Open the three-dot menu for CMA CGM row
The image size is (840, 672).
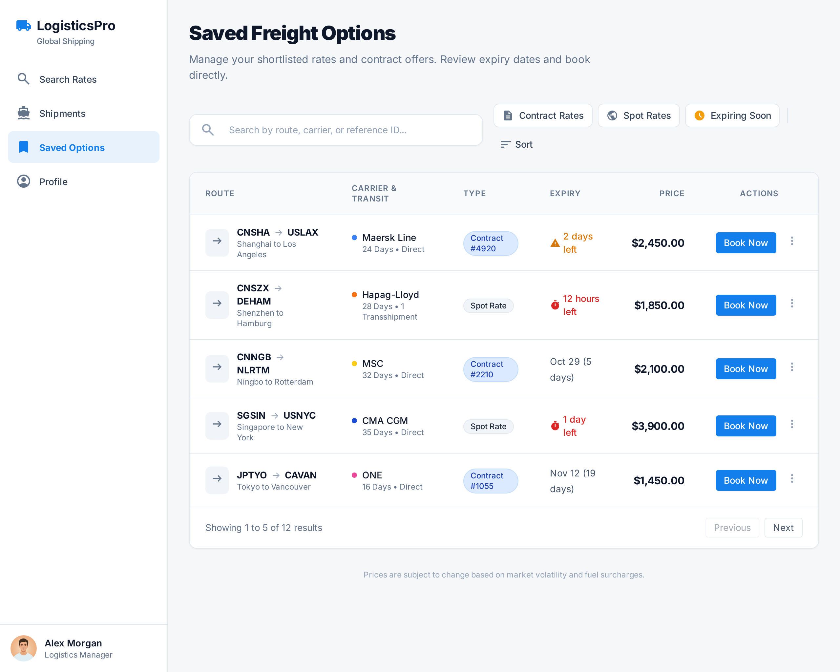click(x=792, y=424)
